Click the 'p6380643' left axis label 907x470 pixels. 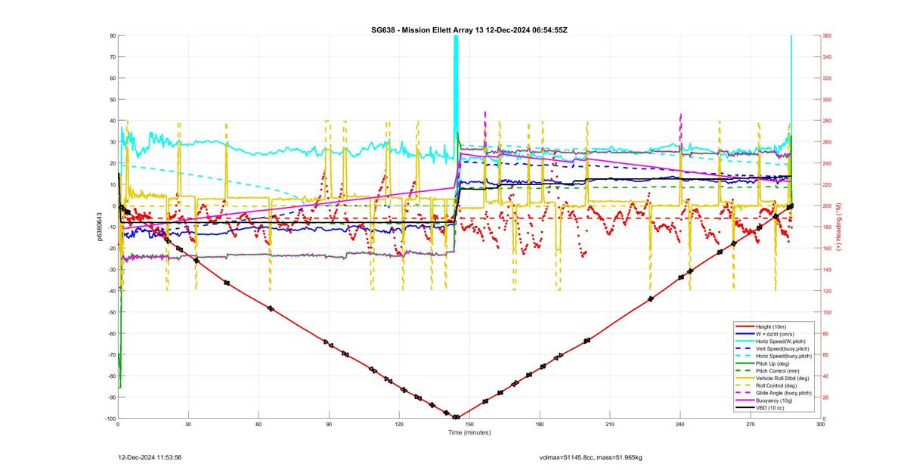tap(99, 227)
